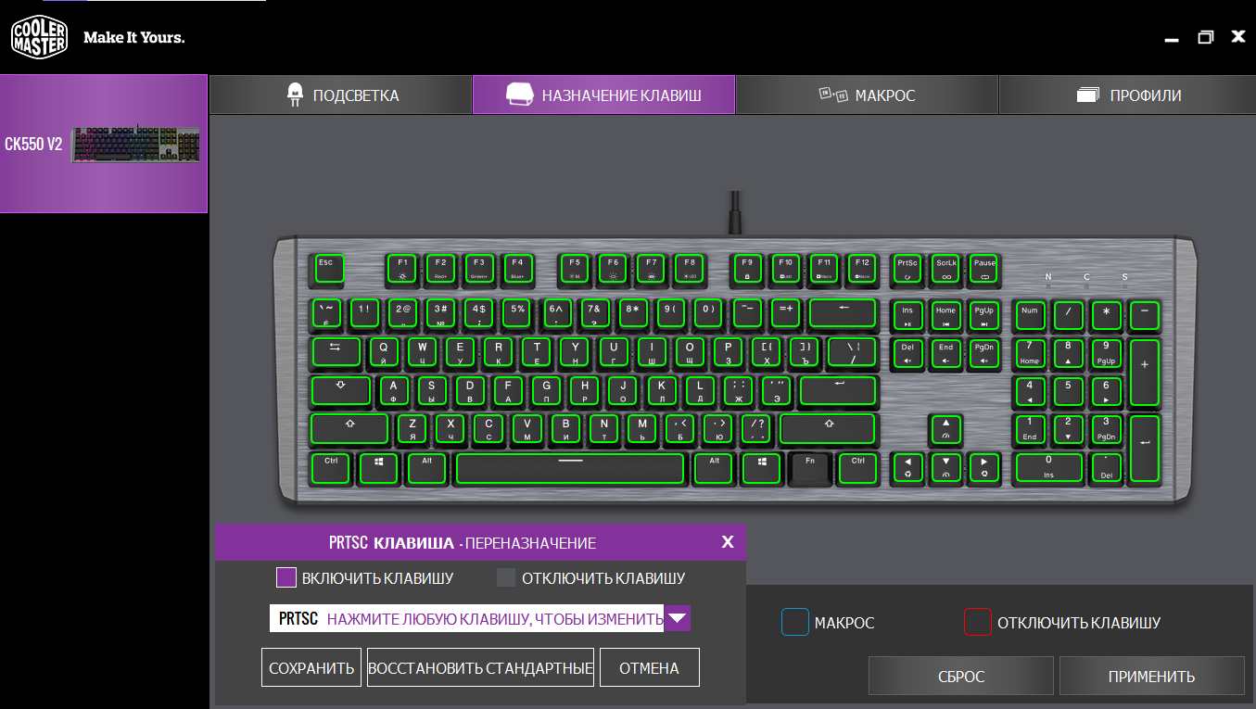Tick the Отключить клавишу checkbox in PRTSC dialog
The height and width of the screenshot is (709, 1256).
(506, 578)
